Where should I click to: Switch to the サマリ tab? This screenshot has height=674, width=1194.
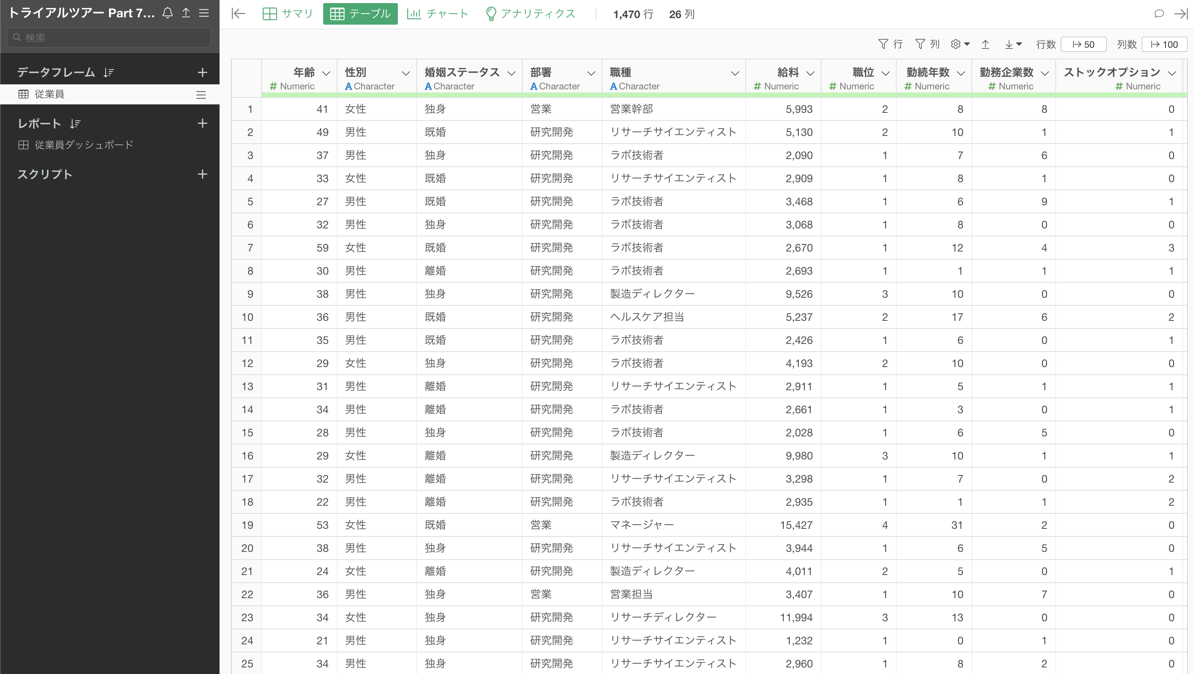(288, 14)
